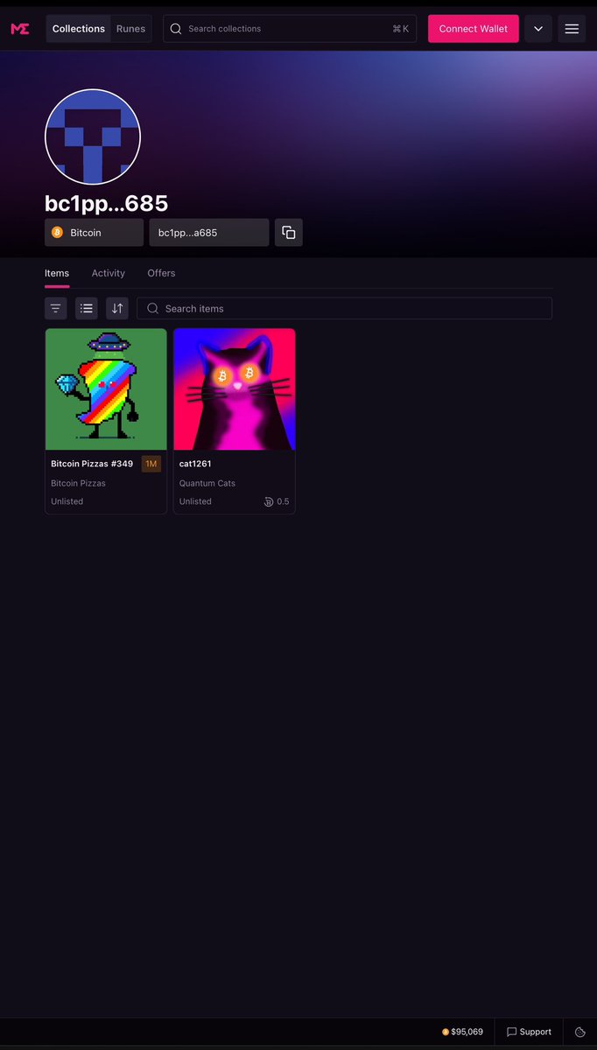Click the magnifier icon in Search collections
597x1050 pixels.
tap(176, 29)
